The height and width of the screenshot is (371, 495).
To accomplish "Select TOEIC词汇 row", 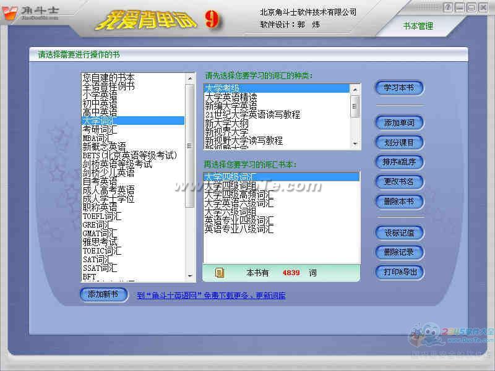I will (x=133, y=251).
